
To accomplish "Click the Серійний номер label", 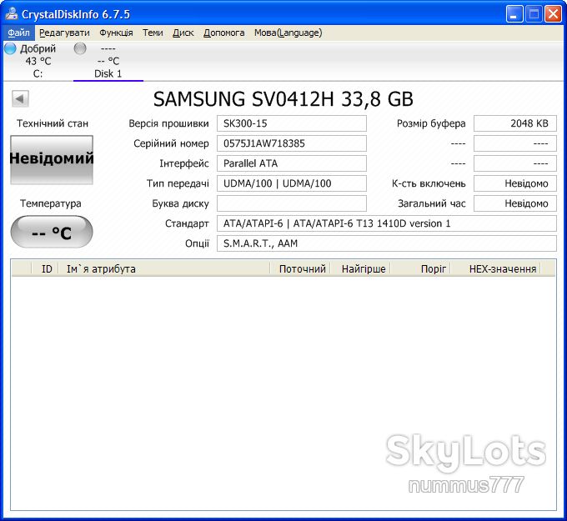I will coord(171,143).
